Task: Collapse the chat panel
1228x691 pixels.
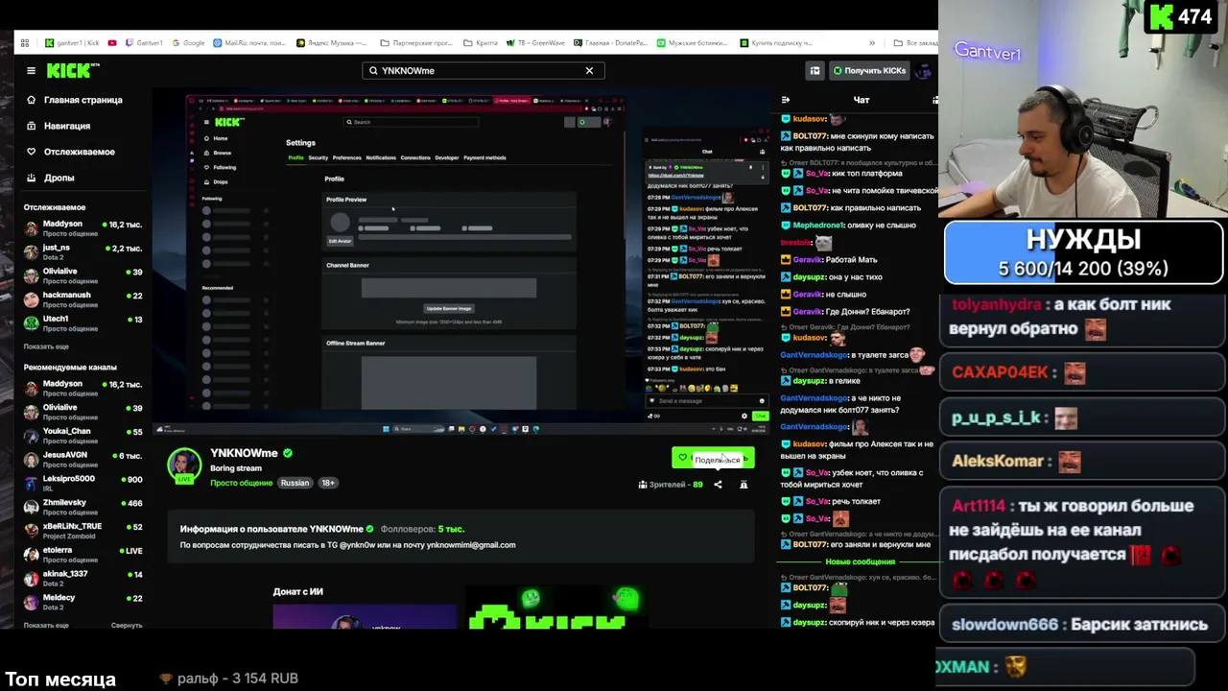Action: [786, 100]
